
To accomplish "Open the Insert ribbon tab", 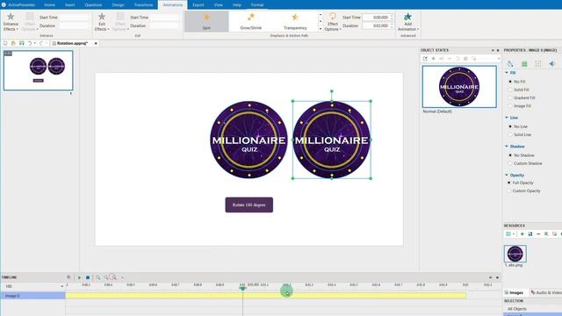I will [70, 5].
